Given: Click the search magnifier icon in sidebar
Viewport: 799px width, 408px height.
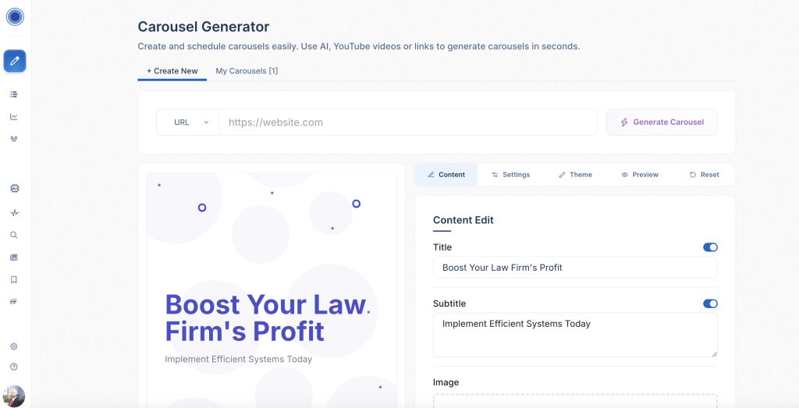Looking at the screenshot, I should 14,235.
